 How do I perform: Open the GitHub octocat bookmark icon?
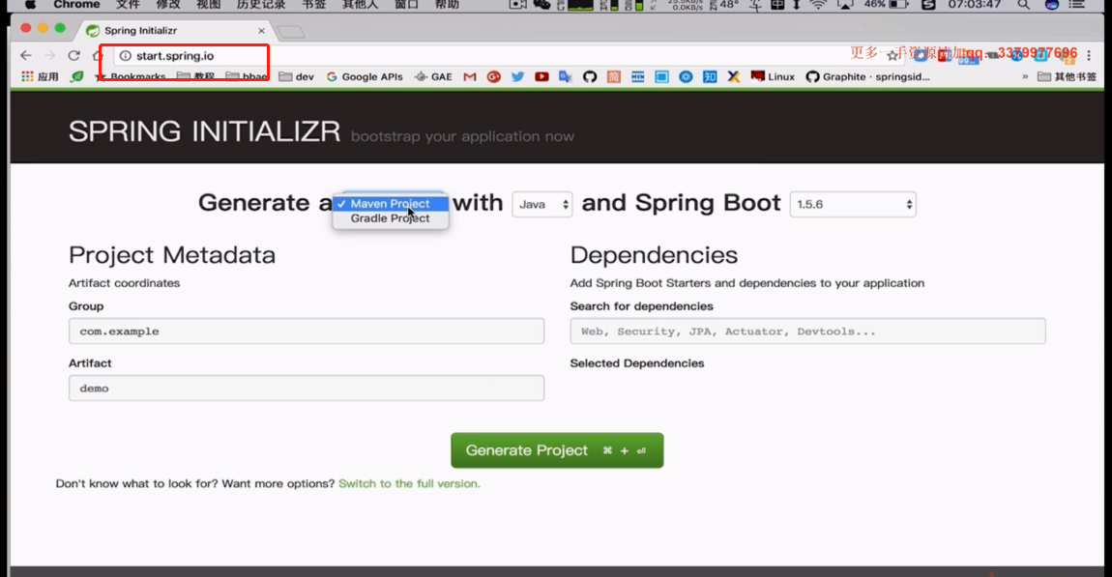[x=589, y=76]
